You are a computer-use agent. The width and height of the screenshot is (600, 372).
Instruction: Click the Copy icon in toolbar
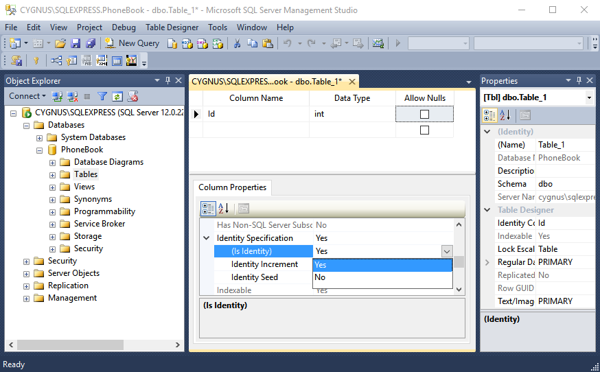click(x=252, y=43)
